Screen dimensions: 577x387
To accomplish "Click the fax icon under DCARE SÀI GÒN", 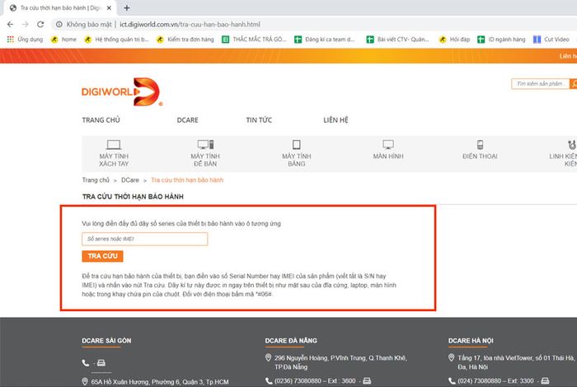I will 101,363.
